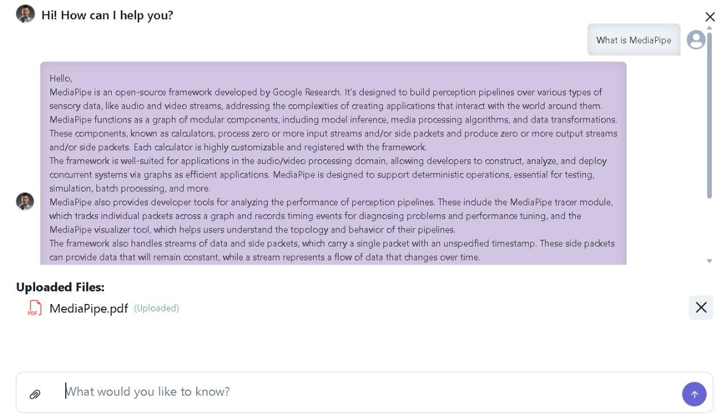The image size is (726, 414).
Task: Click the paperclip attach file icon
Action: [x=35, y=394]
